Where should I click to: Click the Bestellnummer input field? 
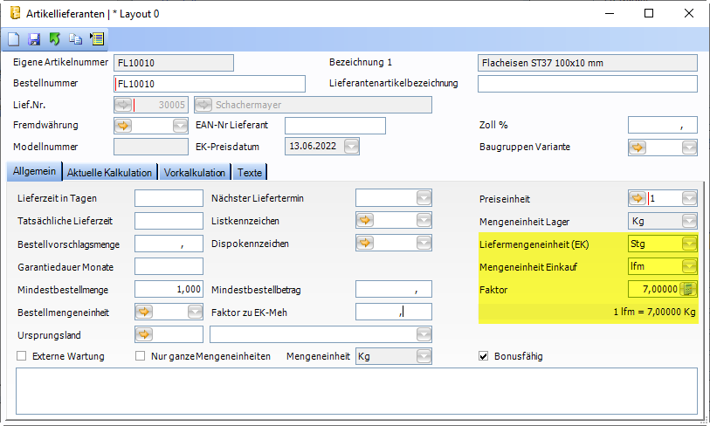210,84
